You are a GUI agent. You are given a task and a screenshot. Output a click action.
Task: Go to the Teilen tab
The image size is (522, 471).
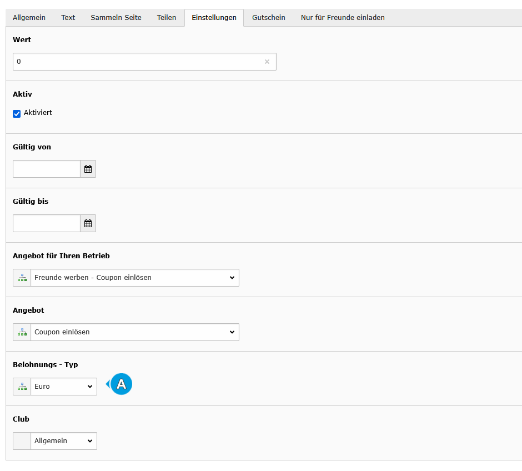click(x=167, y=18)
